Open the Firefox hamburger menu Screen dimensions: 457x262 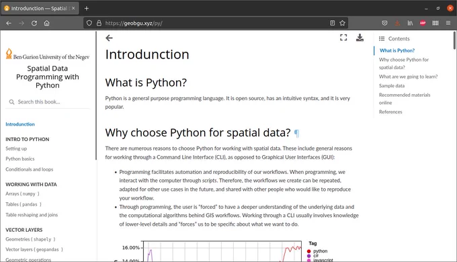pyautogui.click(x=448, y=23)
